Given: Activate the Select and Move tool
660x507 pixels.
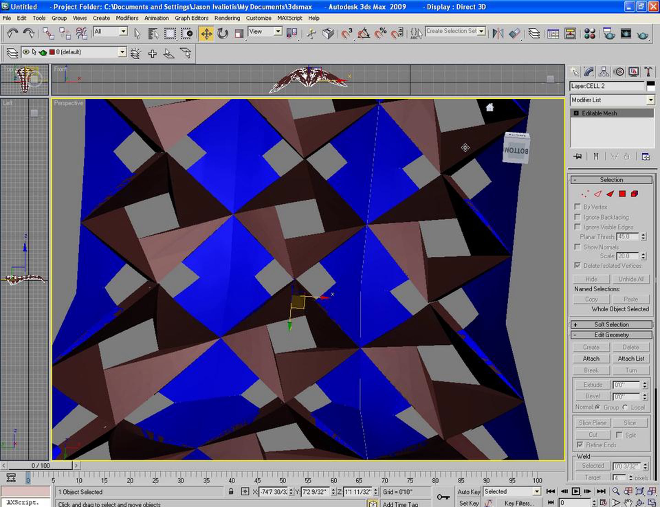Looking at the screenshot, I should (206, 34).
